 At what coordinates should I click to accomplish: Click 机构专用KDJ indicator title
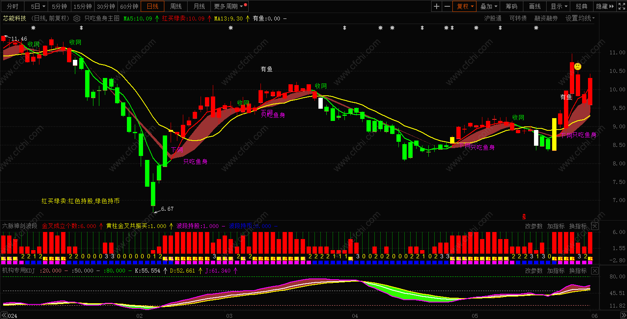tap(19, 271)
